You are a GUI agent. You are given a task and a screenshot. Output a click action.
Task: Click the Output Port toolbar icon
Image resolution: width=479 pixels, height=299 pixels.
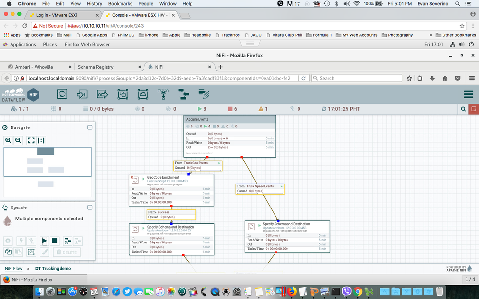(102, 94)
